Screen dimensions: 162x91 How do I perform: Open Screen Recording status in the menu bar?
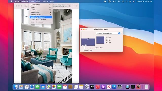[105, 1]
